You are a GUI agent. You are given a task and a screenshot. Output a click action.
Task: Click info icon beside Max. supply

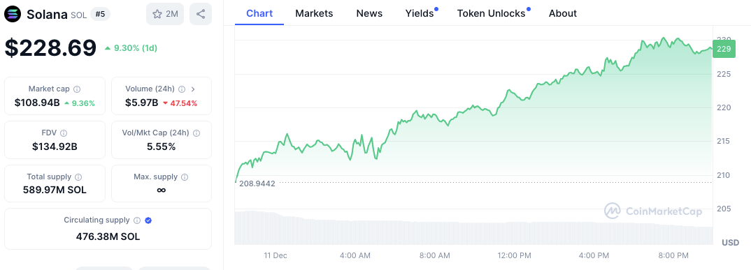coord(185,177)
